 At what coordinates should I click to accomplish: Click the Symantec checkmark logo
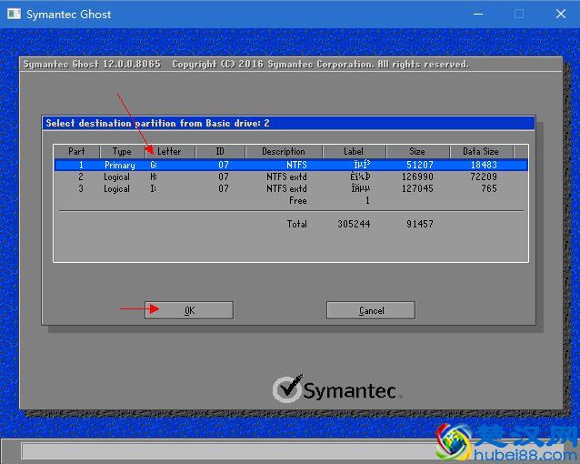287,389
